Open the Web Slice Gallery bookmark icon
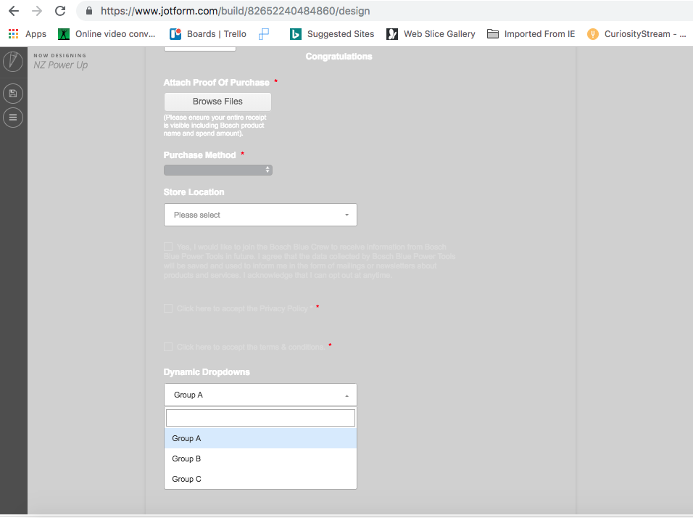The image size is (693, 518). point(392,33)
